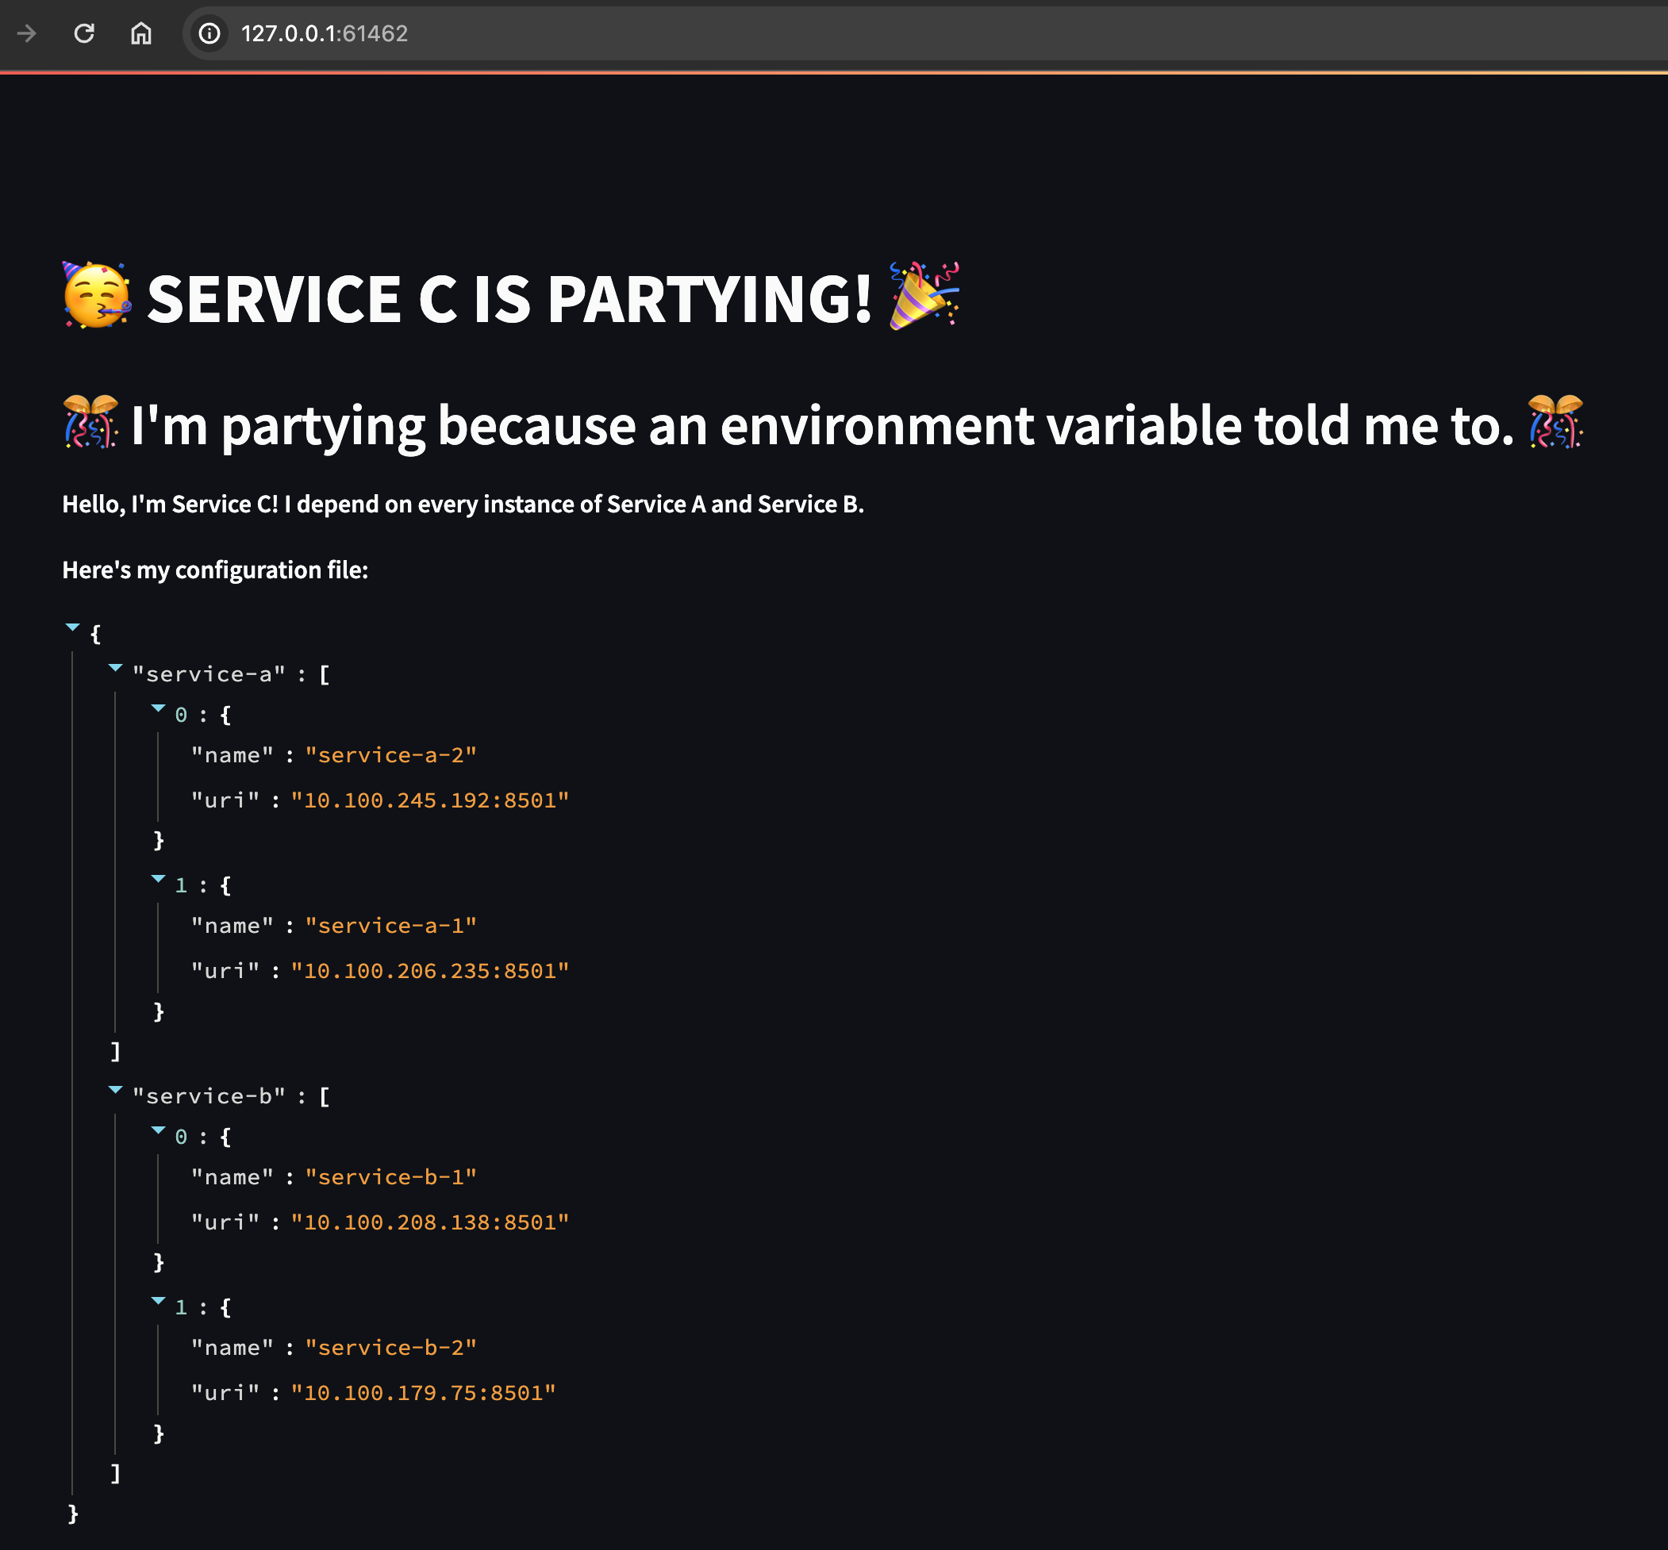
Task: Open site information via the info icon
Action: (209, 34)
